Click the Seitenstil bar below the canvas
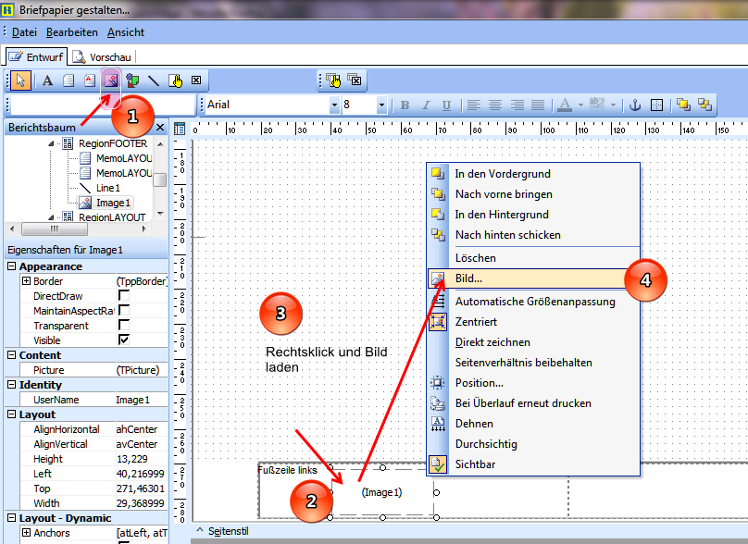This screenshot has width=748, height=544. coord(229,531)
